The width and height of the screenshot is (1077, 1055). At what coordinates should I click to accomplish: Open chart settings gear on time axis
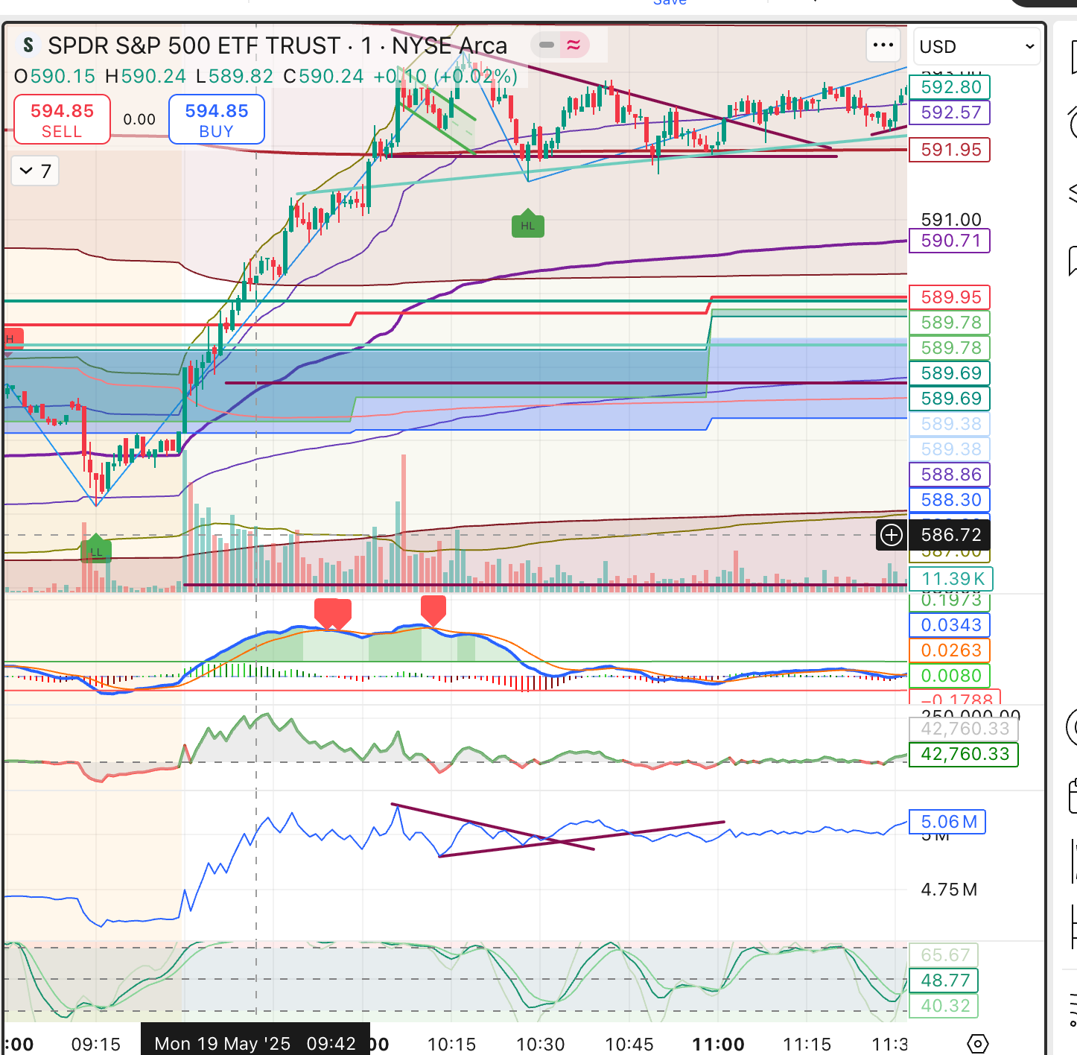(978, 1044)
